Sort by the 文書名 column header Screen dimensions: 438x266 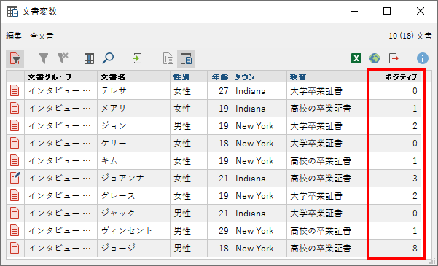click(133, 77)
